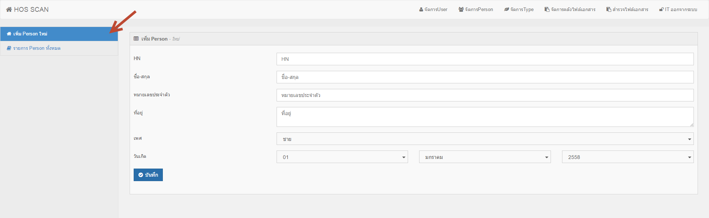Image resolution: width=709 pixels, height=218 pixels.
Task: Click the home icon beside HOS SCAN
Action: 9,10
